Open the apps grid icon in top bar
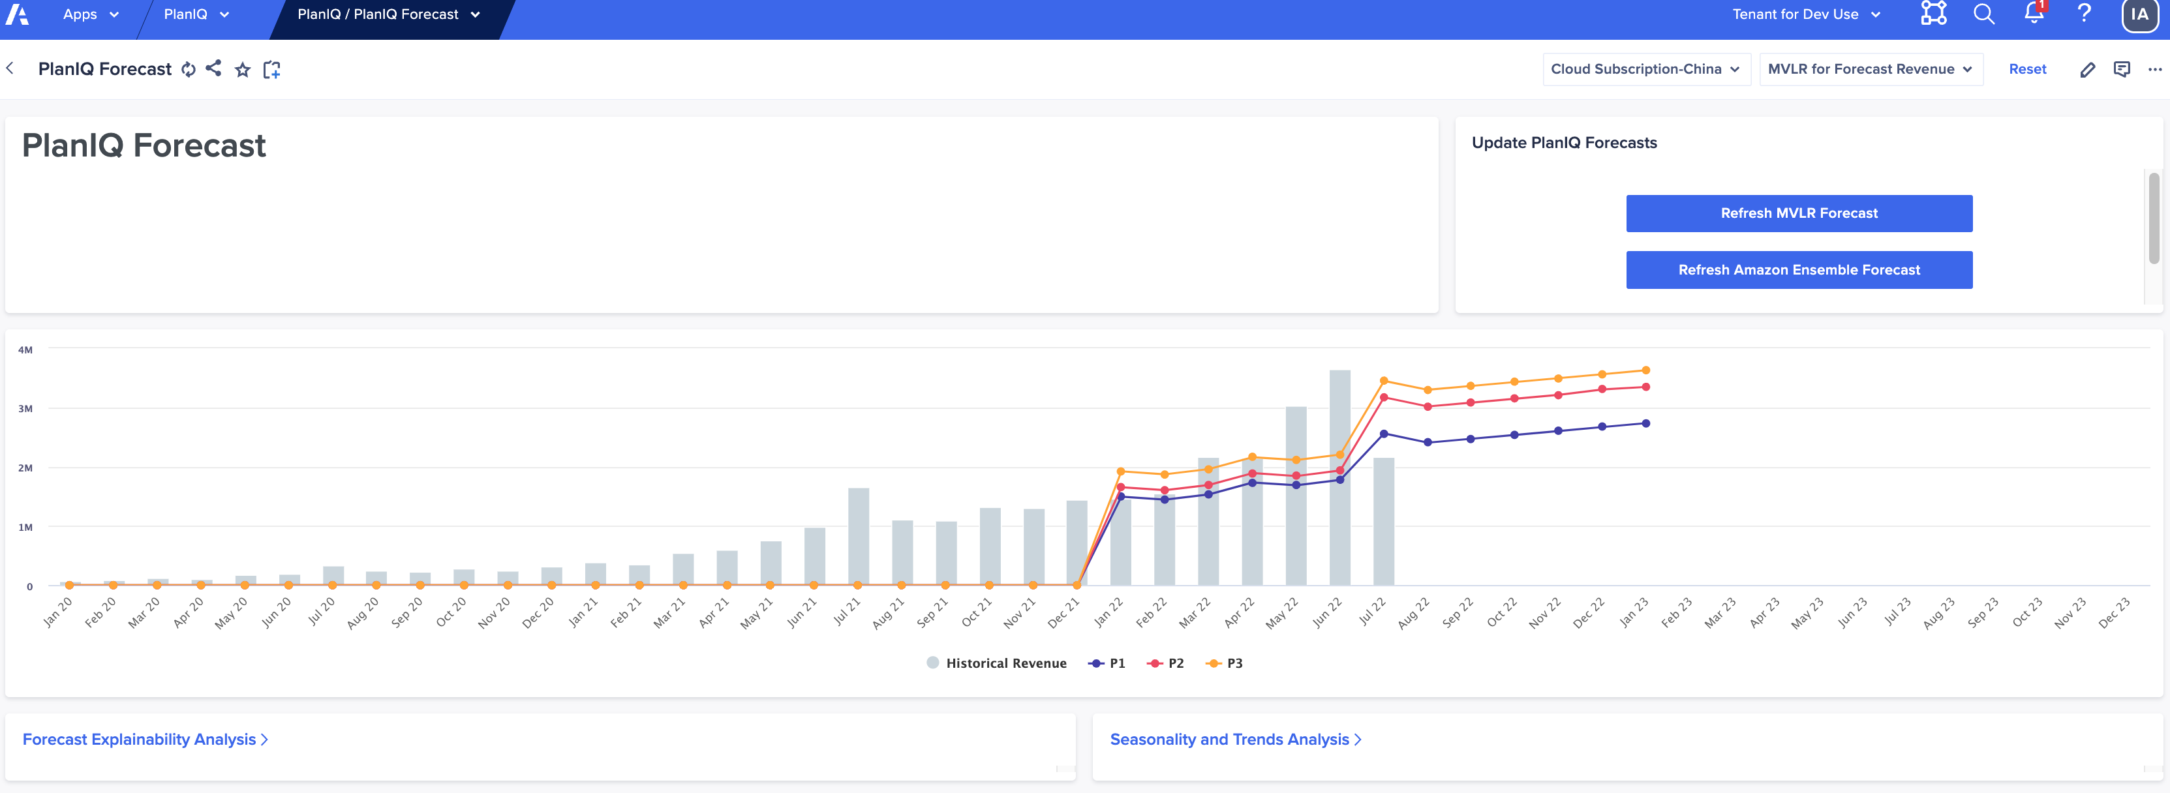 click(x=1933, y=14)
